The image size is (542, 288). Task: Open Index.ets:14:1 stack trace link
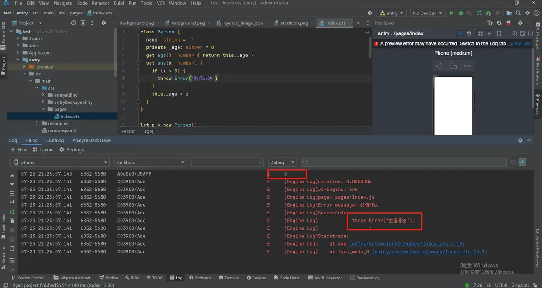[430, 252]
